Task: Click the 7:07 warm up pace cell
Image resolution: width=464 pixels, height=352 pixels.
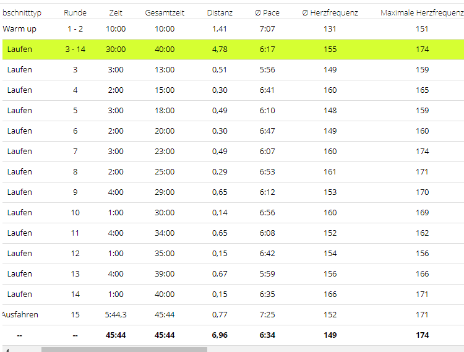Action: [x=267, y=29]
